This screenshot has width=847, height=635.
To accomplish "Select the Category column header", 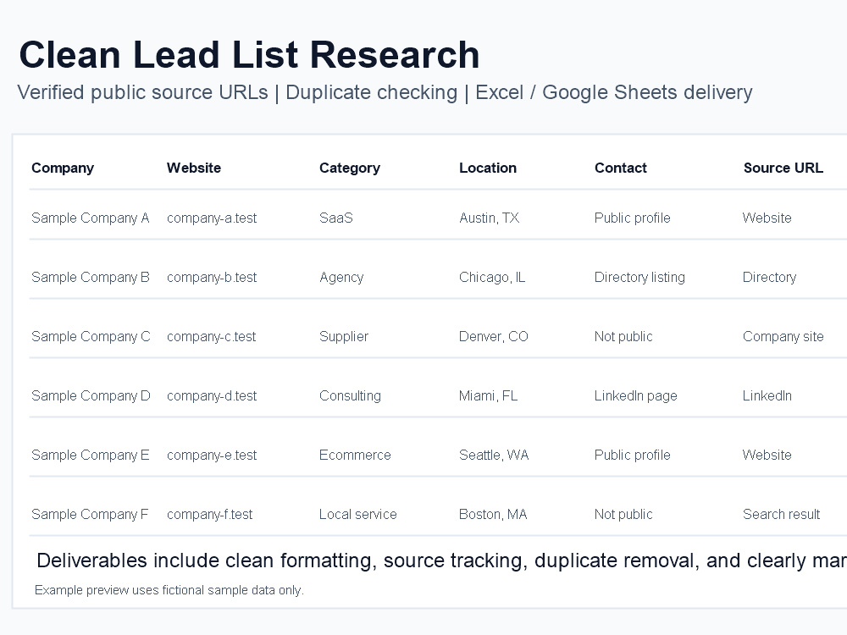I will point(350,168).
